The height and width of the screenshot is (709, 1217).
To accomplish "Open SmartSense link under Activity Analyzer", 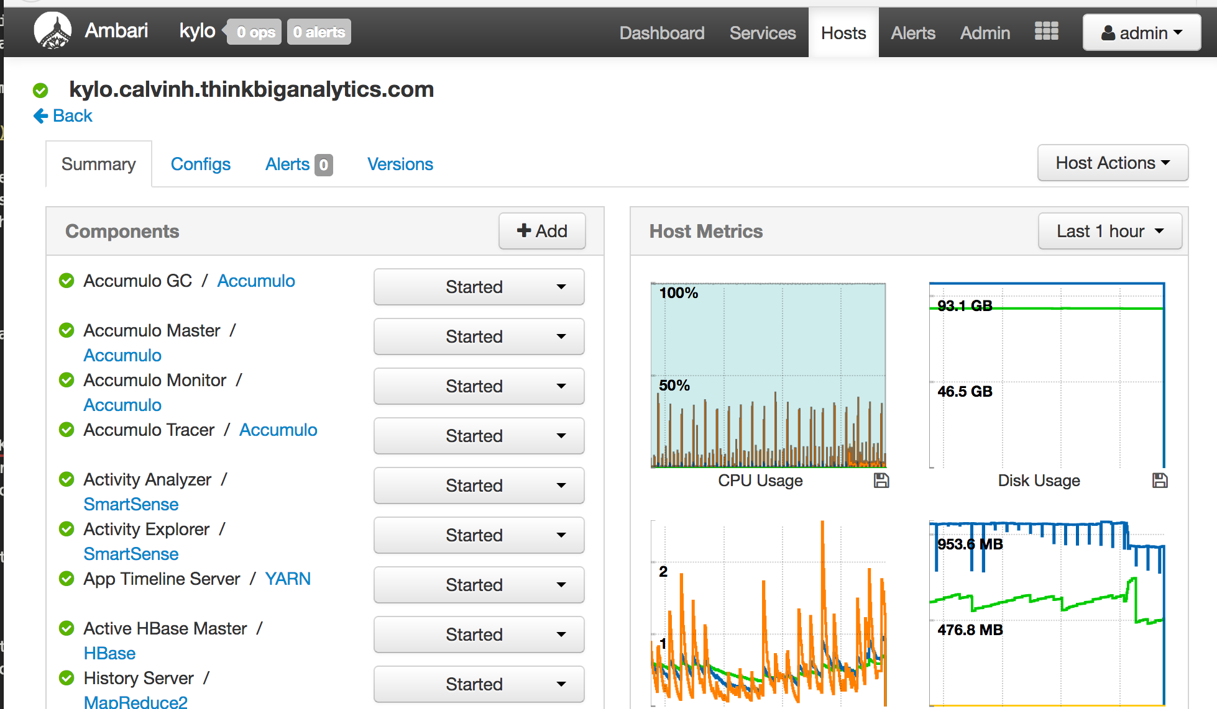I will (x=131, y=504).
